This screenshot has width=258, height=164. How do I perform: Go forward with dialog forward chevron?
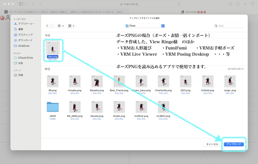52,26
